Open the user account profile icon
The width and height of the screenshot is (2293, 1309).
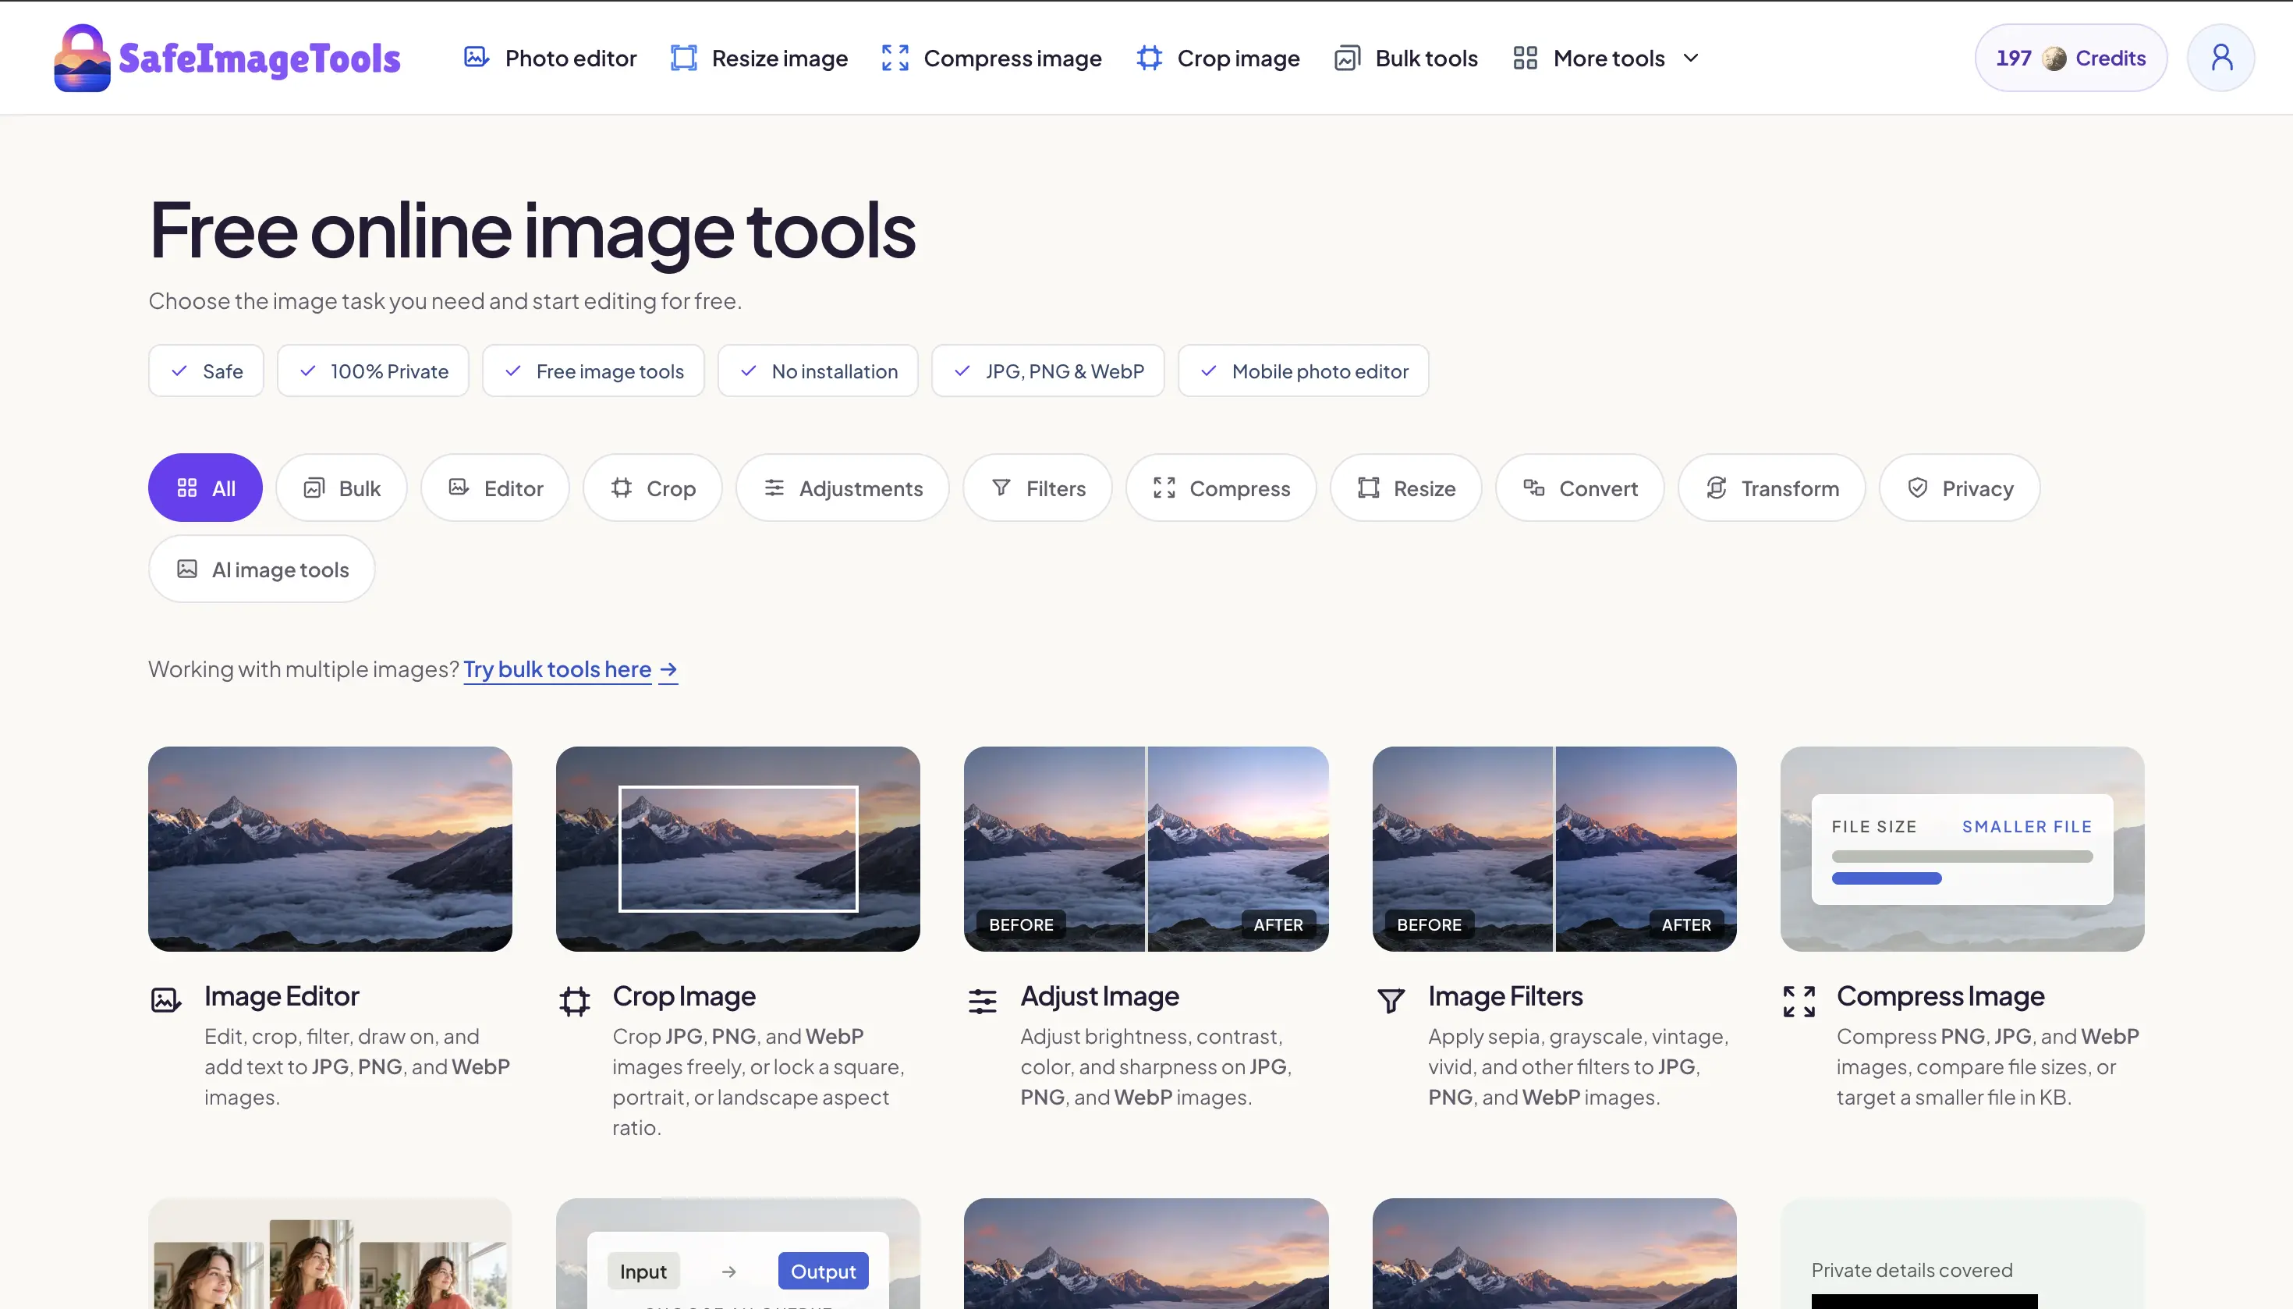coord(2220,58)
